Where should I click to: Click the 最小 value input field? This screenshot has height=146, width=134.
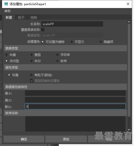point(75,93)
